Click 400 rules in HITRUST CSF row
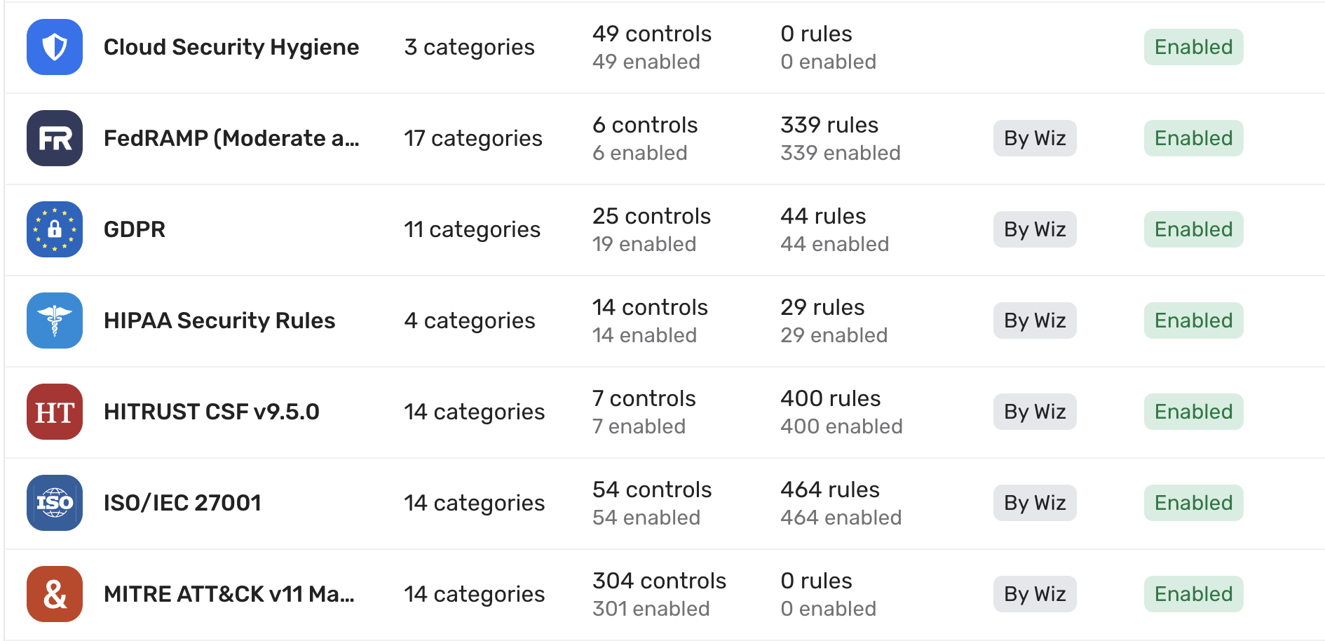The height and width of the screenshot is (641, 1325). 831,398
